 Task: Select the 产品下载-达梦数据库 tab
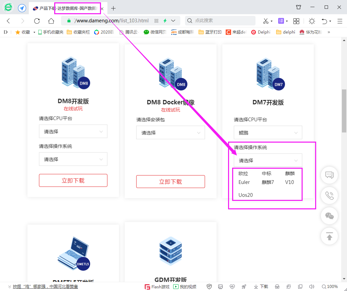(x=68, y=8)
